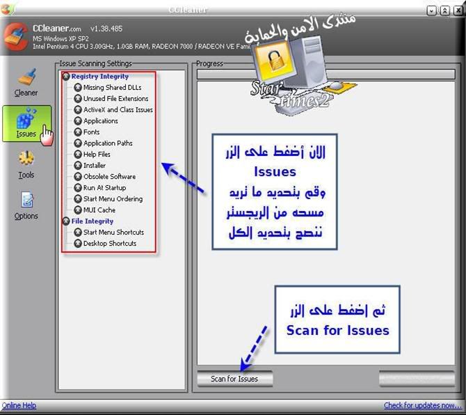This screenshot has height=415, width=466.
Task: Open the Tools gear icon
Action: pos(26,158)
